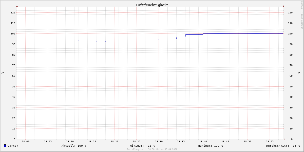Click the Minimum: 92 % value
Viewport: 304px width, 152px height.
pyautogui.click(x=142, y=146)
